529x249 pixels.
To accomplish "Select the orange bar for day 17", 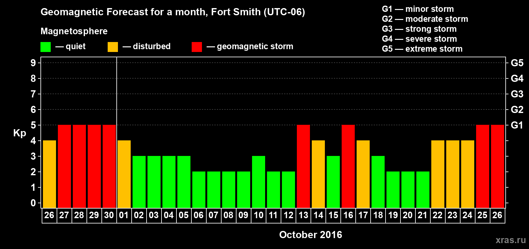I will click(x=363, y=174).
